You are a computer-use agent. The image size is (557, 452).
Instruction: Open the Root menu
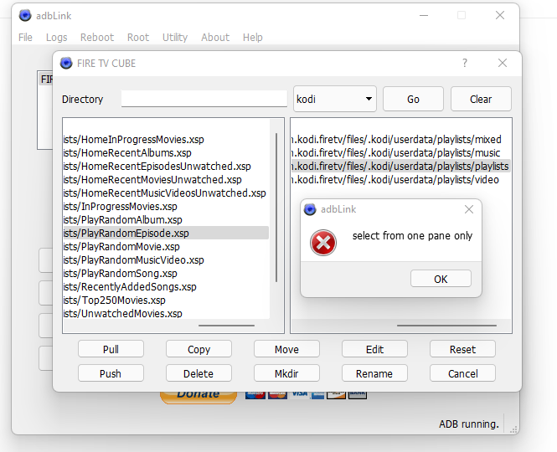point(138,38)
